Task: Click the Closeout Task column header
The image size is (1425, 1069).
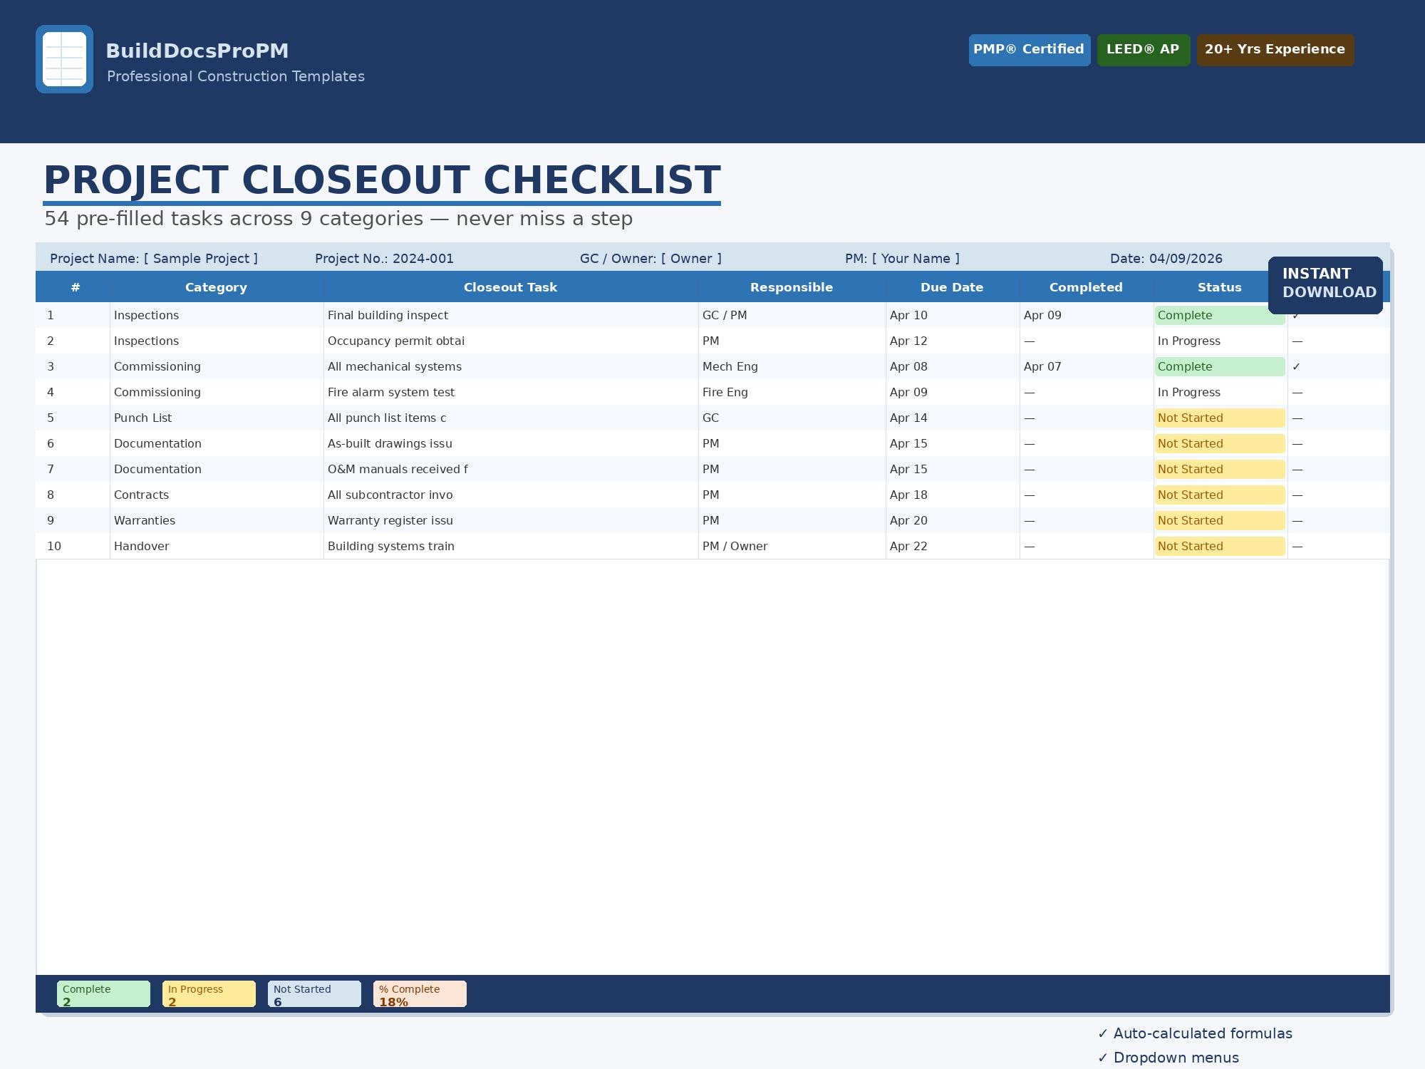Action: point(511,287)
